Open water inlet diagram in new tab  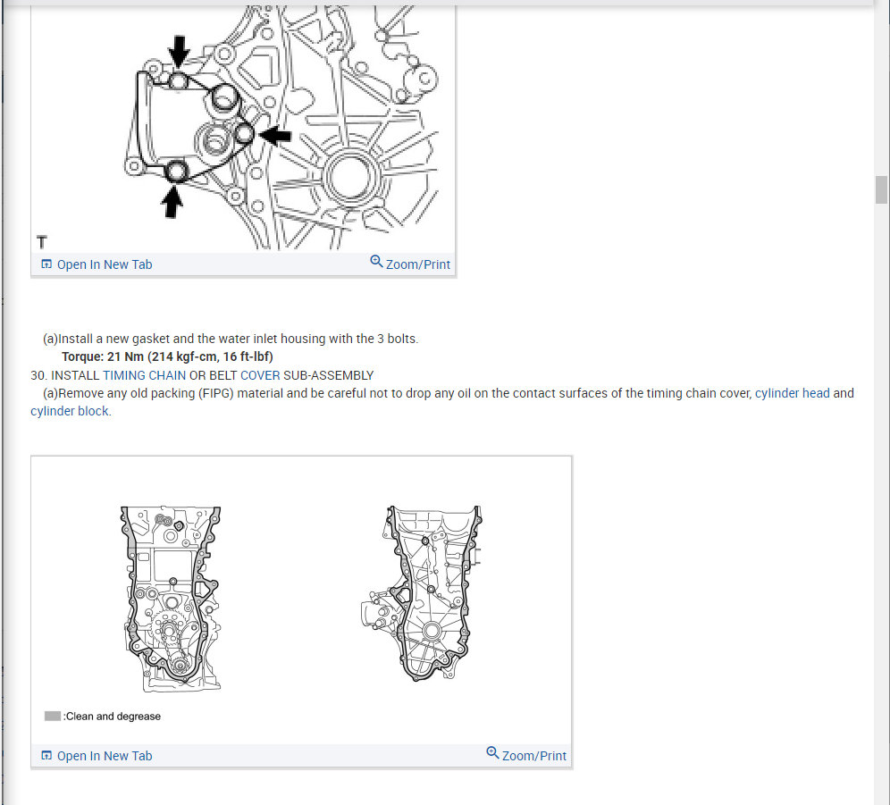pyautogui.click(x=105, y=264)
